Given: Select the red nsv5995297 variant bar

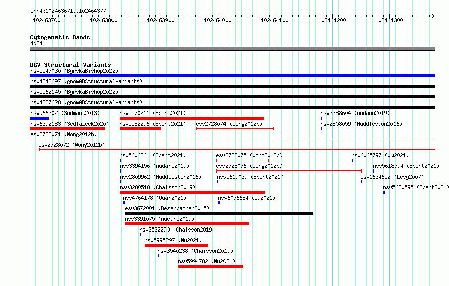Looking at the screenshot, I should [x=176, y=245].
